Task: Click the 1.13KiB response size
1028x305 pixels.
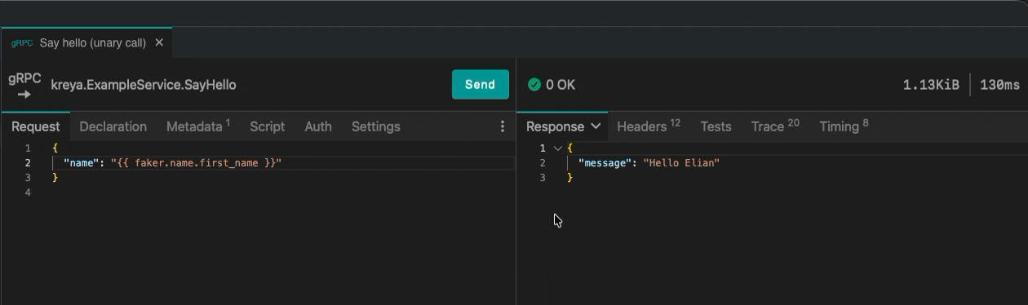Action: pyautogui.click(x=931, y=85)
